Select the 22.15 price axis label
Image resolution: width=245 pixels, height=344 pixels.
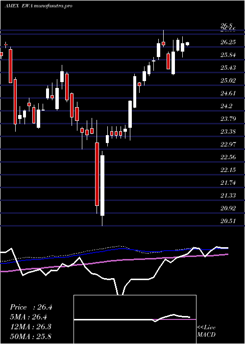coord(228,170)
